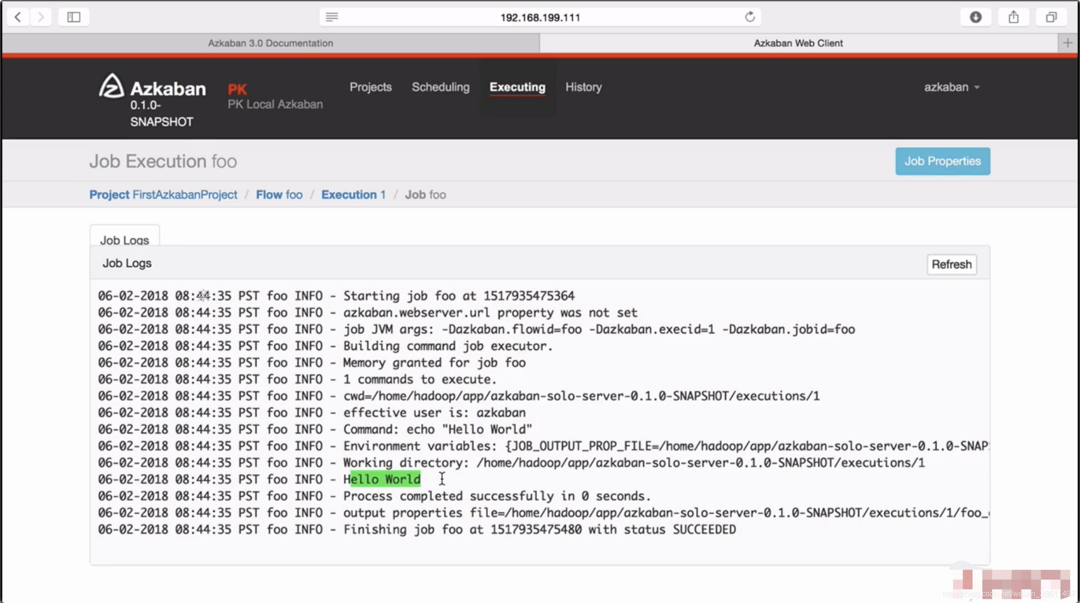1080x603 pixels.
Task: Go back with the browser back arrow
Action: tap(18, 17)
